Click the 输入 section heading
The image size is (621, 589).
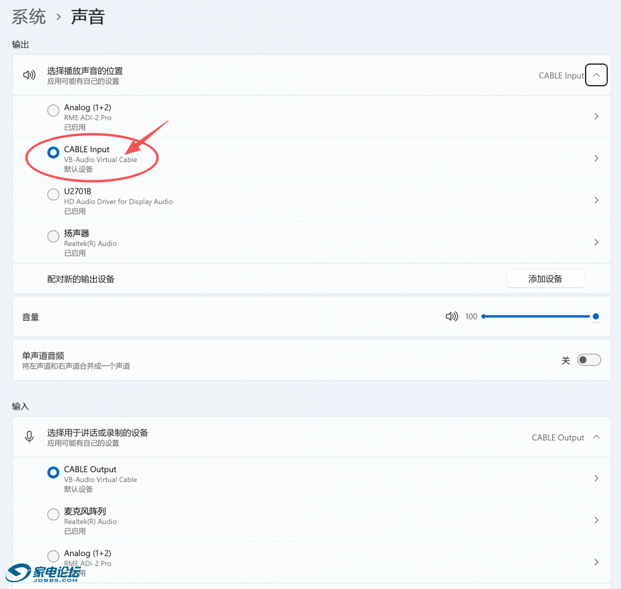pos(20,406)
